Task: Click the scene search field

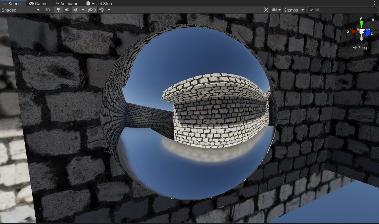Action: (x=343, y=10)
